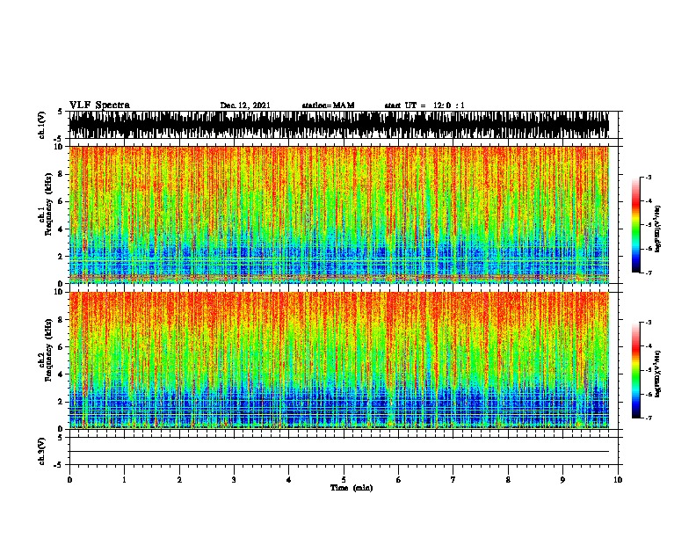Click the time axis tick label '3'
Screen dimensions: 696x538
[x=234, y=480]
